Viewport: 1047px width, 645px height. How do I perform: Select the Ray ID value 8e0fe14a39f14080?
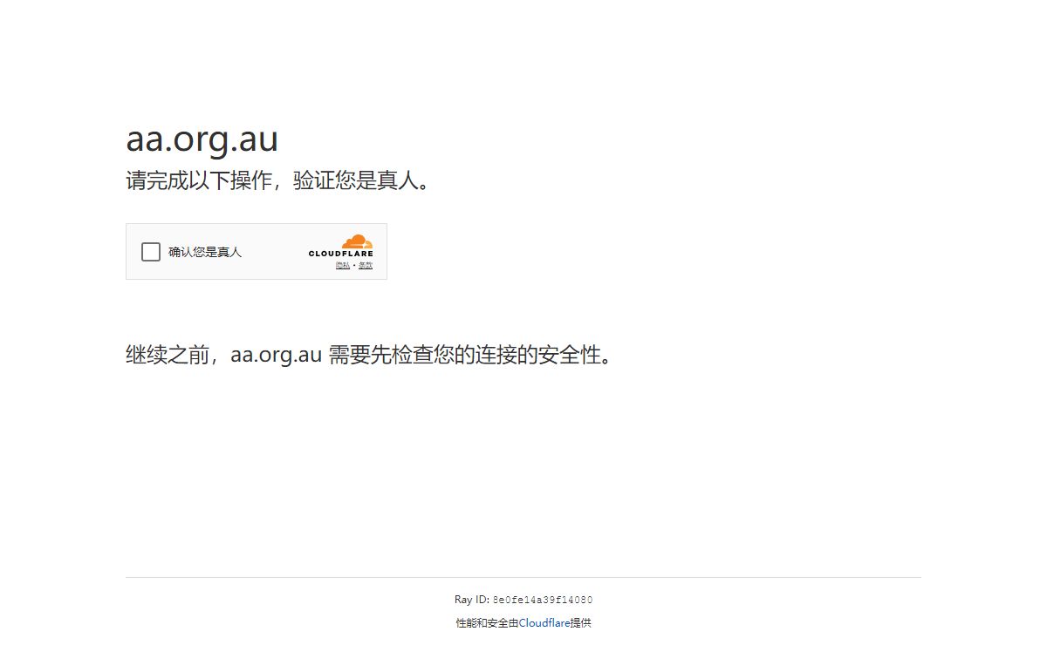click(543, 600)
